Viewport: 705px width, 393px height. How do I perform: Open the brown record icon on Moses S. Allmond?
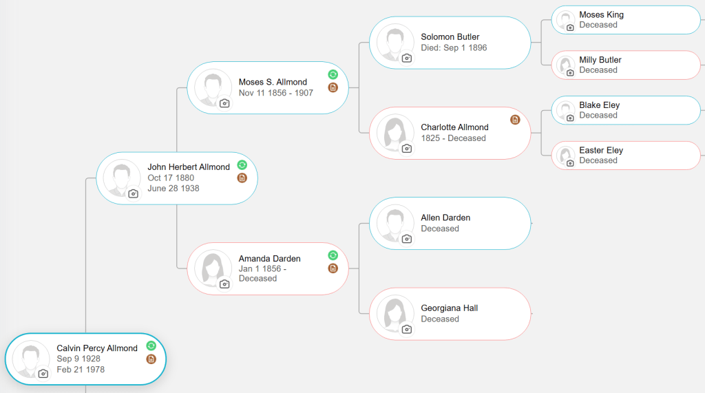tap(333, 87)
